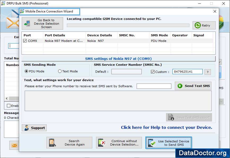The image size is (230, 158).
Task: Click the Retry button label
Action: [x=206, y=25]
